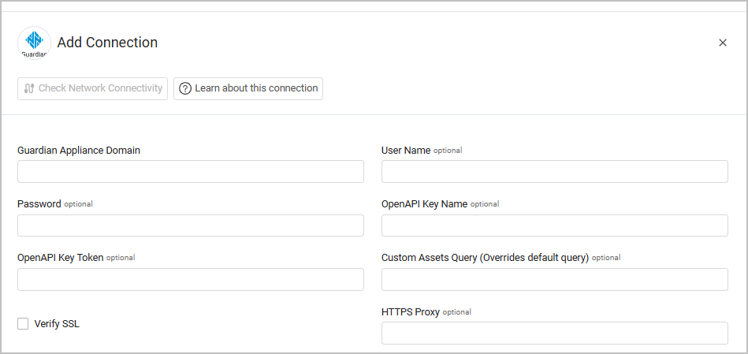Click the network connectivity arrows icon
The image size is (748, 354).
(x=29, y=88)
